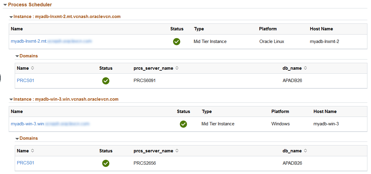Click the green status icon for myadb-win-3 instance
The width and height of the screenshot is (371, 174).
[x=183, y=124]
